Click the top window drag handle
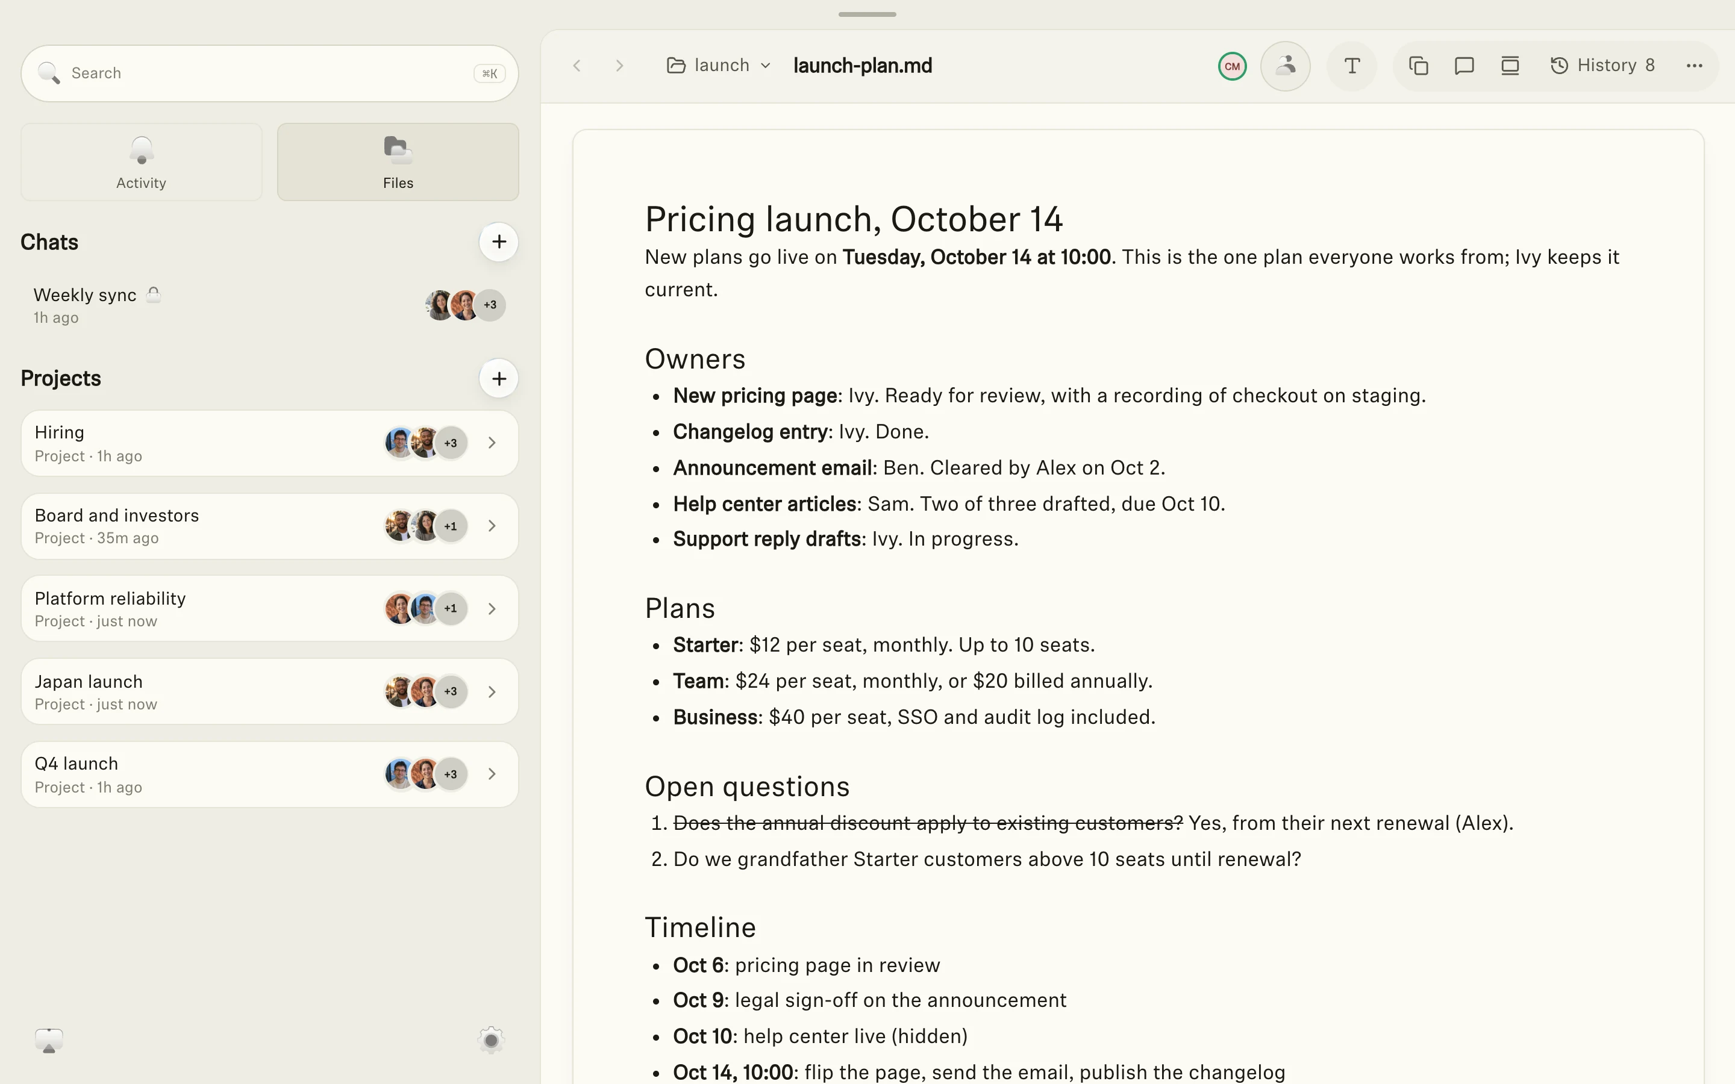1735x1084 pixels. [867, 14]
